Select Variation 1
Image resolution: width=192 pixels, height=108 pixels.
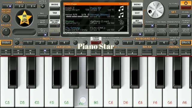click(45, 52)
